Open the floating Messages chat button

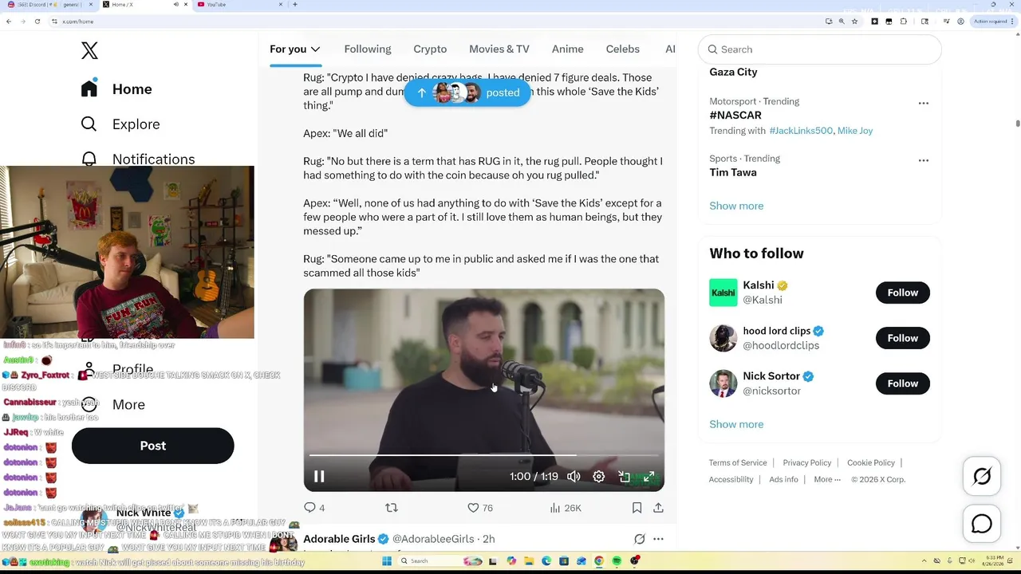tap(982, 524)
